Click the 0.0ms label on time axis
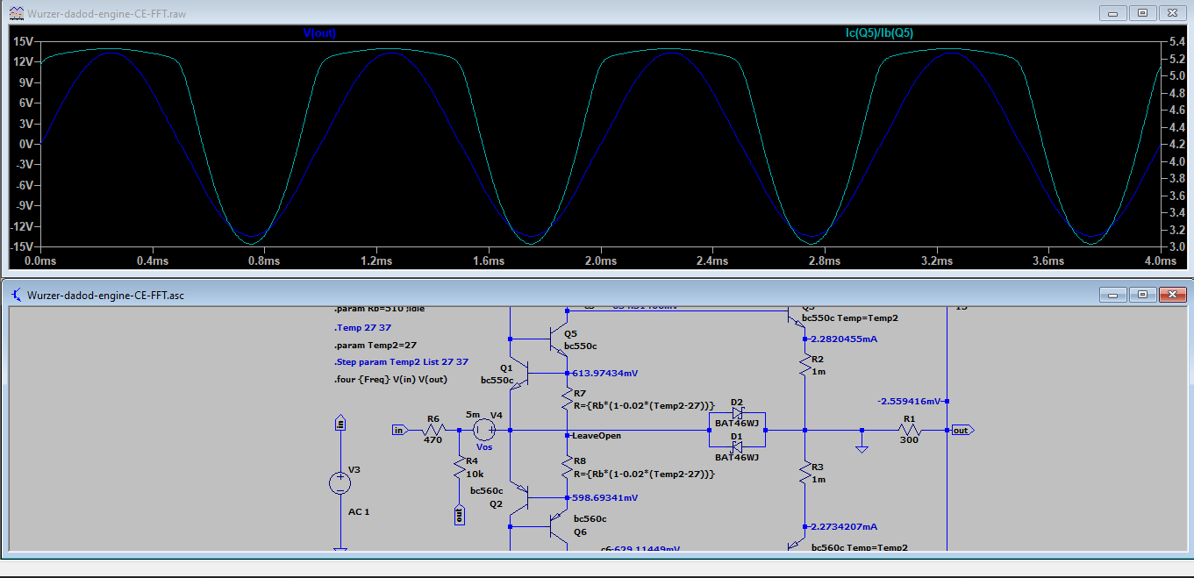Viewport: 1194px width, 578px height. (40, 261)
